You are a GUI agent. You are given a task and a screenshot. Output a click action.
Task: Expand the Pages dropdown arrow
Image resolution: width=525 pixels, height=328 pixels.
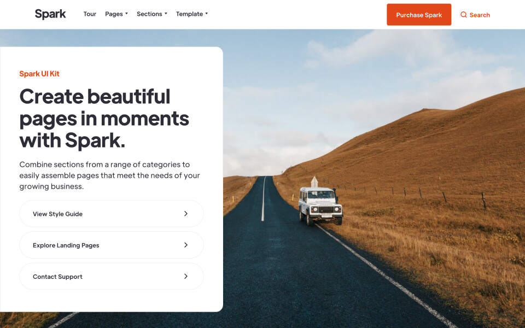[126, 14]
